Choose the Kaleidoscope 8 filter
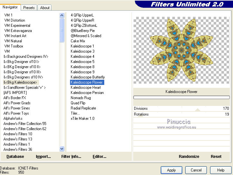233x175 pixels. tap(83, 67)
